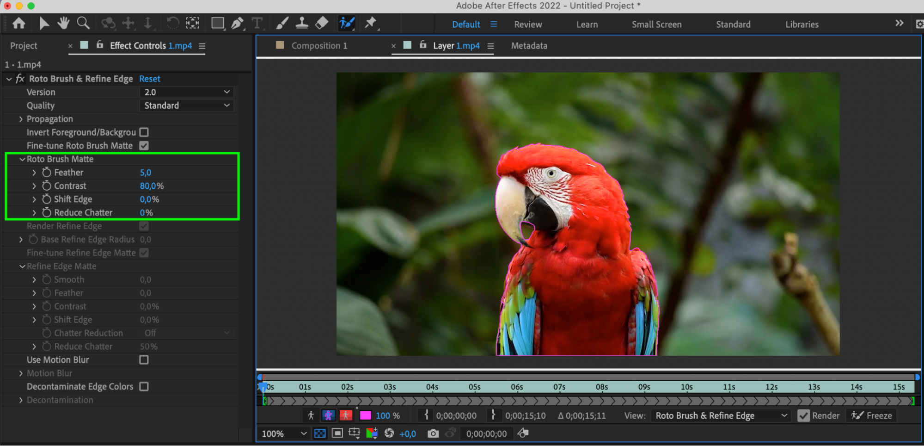Select the Roto Brush tool
This screenshot has height=446, width=924.
coord(346,23)
